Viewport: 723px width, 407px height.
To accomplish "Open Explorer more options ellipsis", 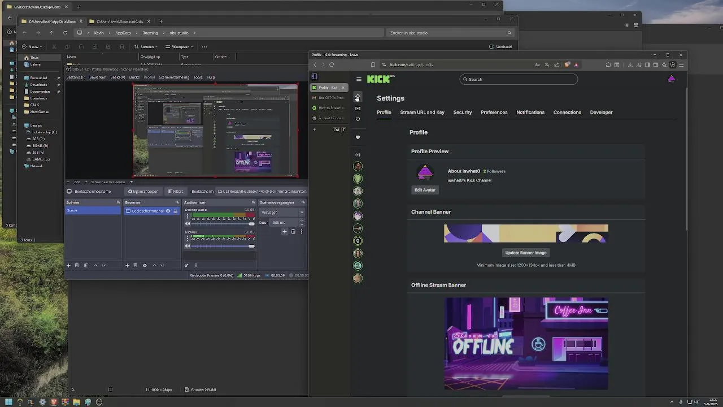I will pos(204,47).
